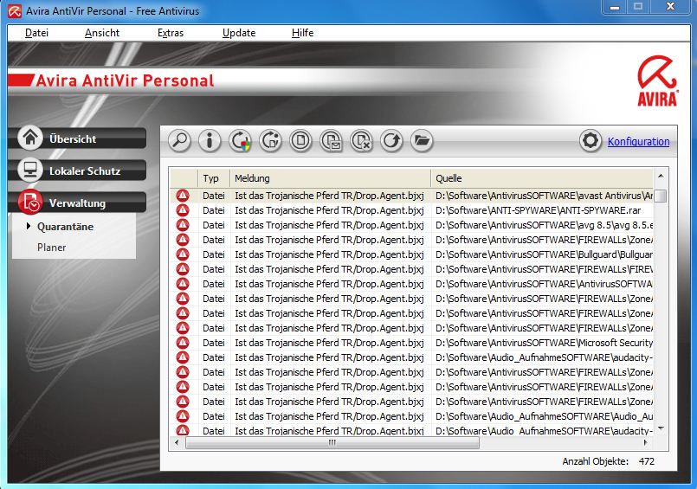Select the source path ending in FIREWALLs\FIRE
This screenshot has width=697, height=489.
pyautogui.click(x=544, y=268)
